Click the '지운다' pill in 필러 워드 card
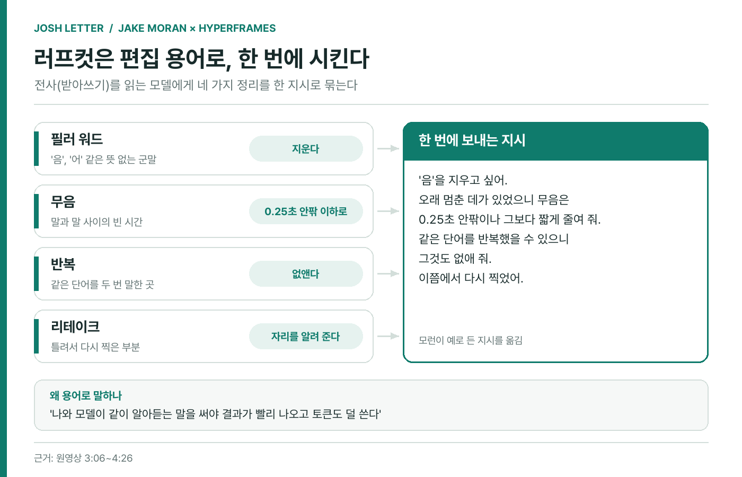 pyautogui.click(x=306, y=149)
